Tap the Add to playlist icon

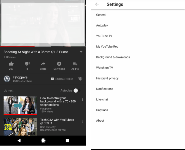pos(75,64)
